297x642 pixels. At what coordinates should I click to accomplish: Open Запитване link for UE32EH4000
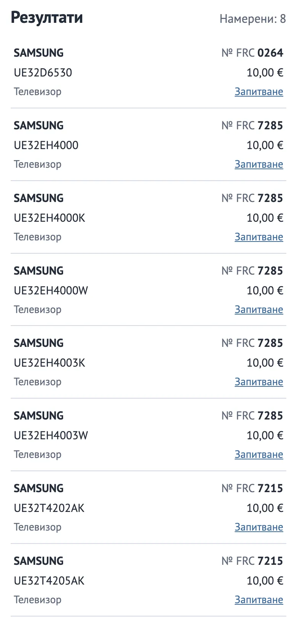(259, 164)
